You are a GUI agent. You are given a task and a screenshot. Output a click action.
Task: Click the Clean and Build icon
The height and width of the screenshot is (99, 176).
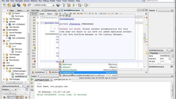coord(69,5)
